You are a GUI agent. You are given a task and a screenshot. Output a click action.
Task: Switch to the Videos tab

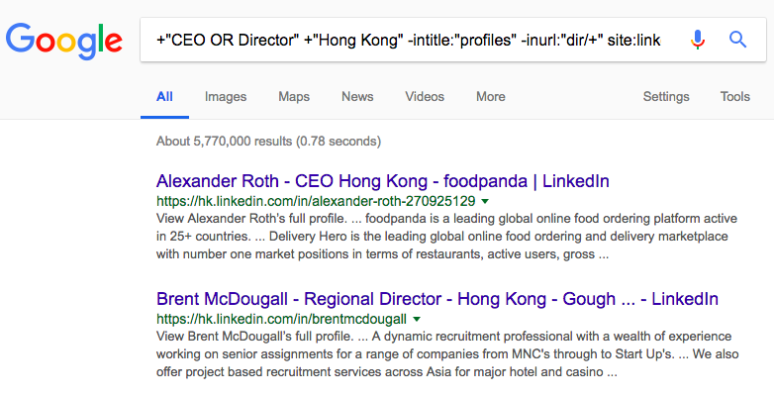pos(425,97)
